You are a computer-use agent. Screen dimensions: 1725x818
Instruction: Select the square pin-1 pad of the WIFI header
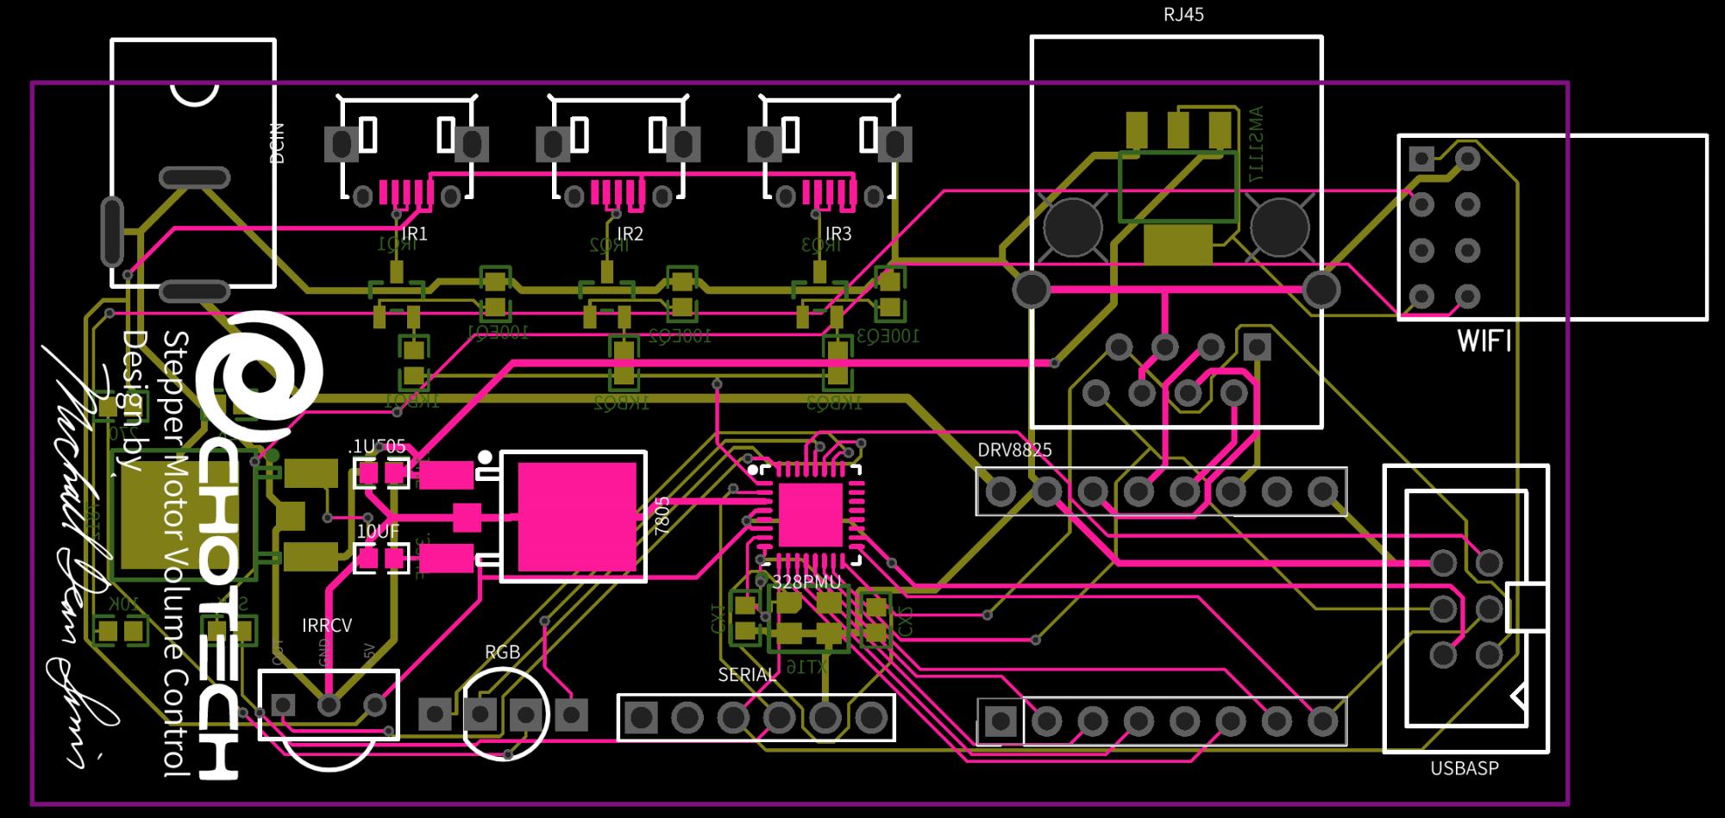click(x=1421, y=159)
